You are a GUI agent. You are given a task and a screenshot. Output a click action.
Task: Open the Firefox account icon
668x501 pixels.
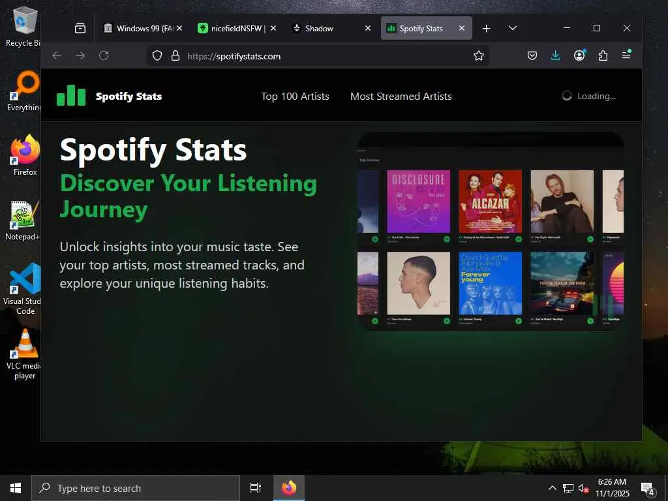579,55
